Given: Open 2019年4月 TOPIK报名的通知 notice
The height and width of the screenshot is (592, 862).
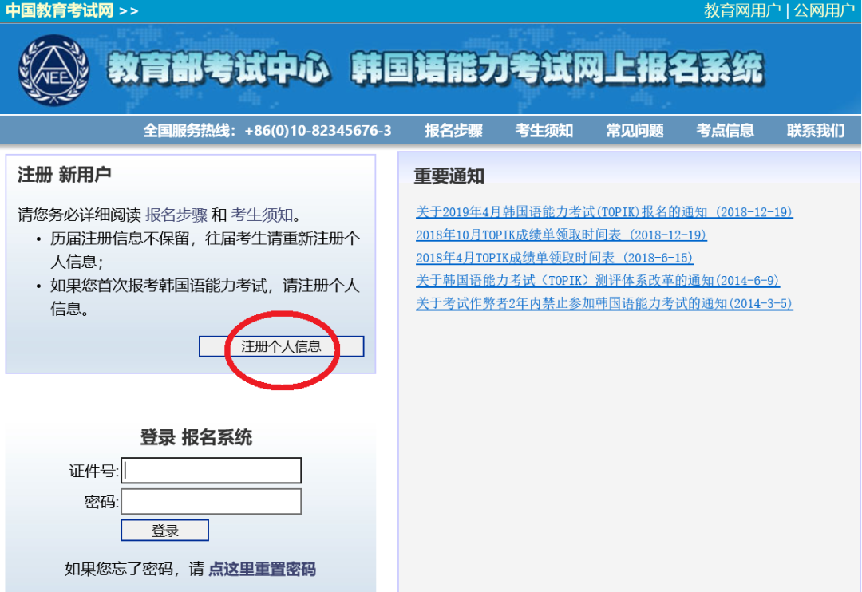Looking at the screenshot, I should tap(604, 211).
